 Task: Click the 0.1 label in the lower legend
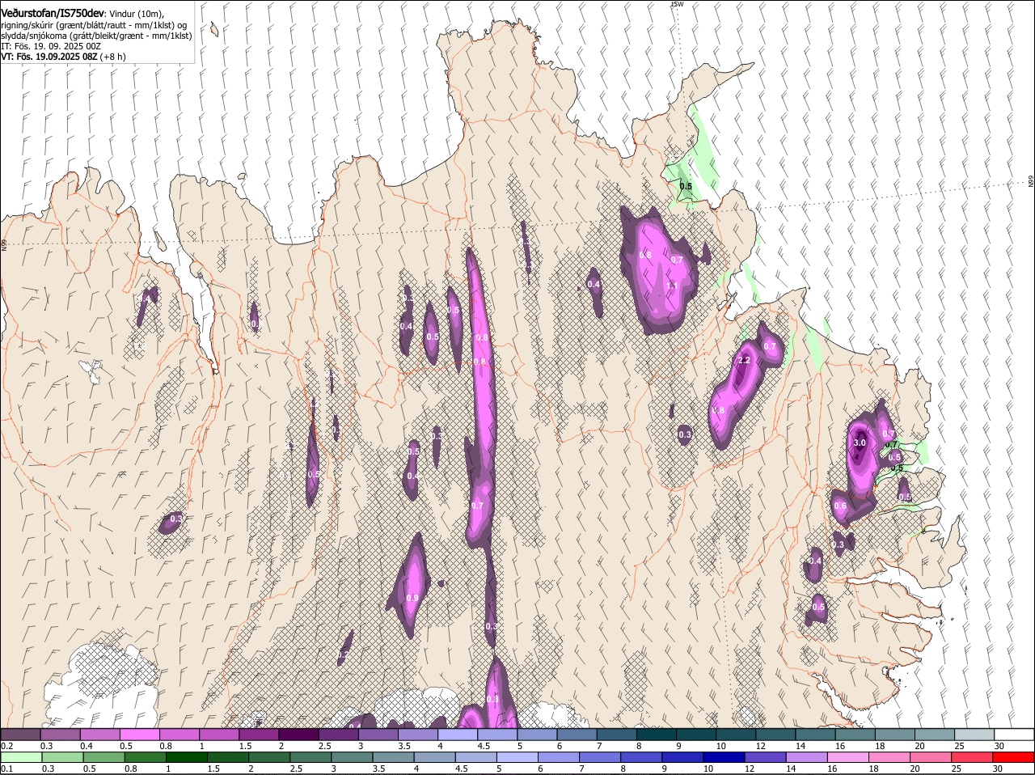pyautogui.click(x=6, y=769)
